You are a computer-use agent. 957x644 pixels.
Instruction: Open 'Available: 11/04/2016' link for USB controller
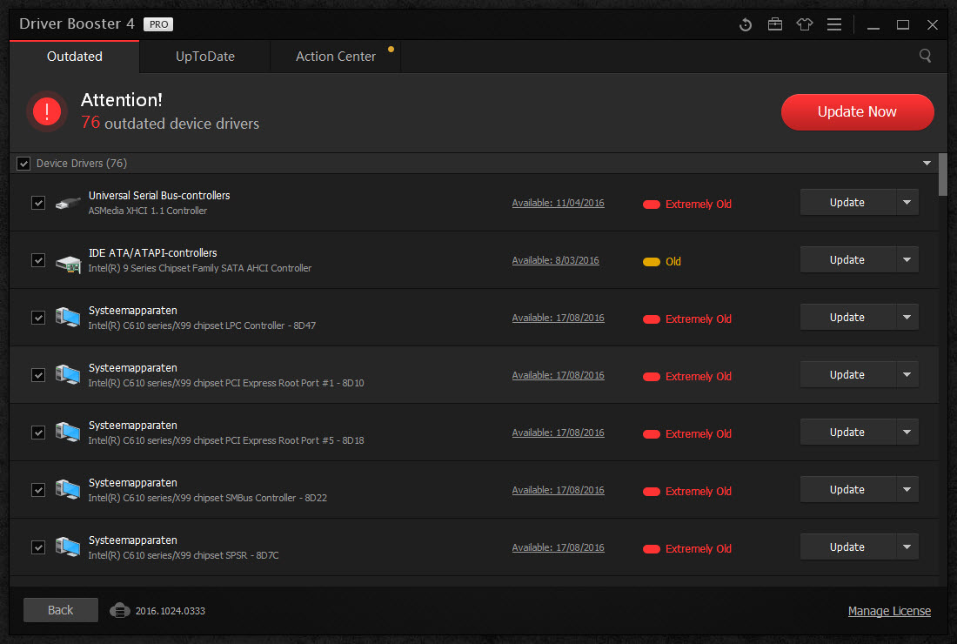[x=558, y=203]
